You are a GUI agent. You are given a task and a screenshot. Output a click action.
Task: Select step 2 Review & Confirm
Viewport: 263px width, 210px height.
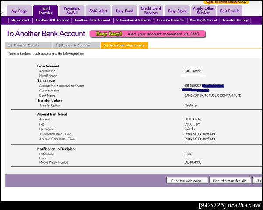coord(76,45)
